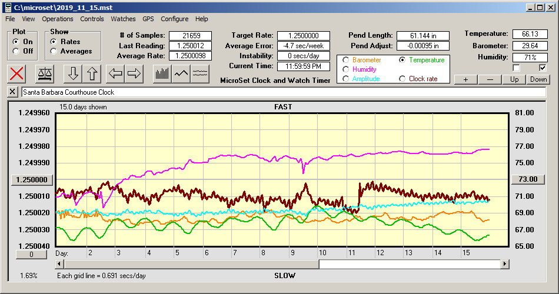559x294 pixels.
Task: Click the minus (–) scale button
Action: tap(490, 79)
